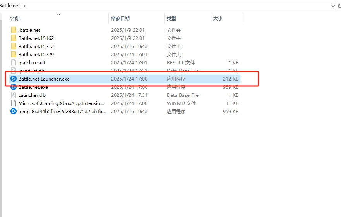
Task: Select the file name temp_8c344b5fbc82a283a17532cdcf6...
Action: [62, 112]
